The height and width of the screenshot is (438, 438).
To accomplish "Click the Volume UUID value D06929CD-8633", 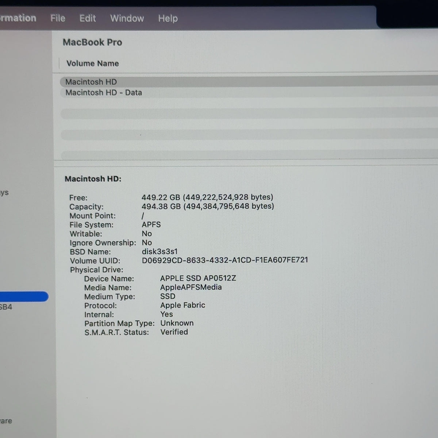I will pos(225,260).
